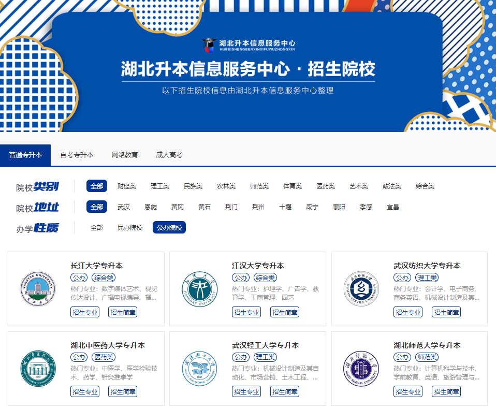
Task: Click the 综合类 tag on the 长江大学 card
Action: pos(104,277)
